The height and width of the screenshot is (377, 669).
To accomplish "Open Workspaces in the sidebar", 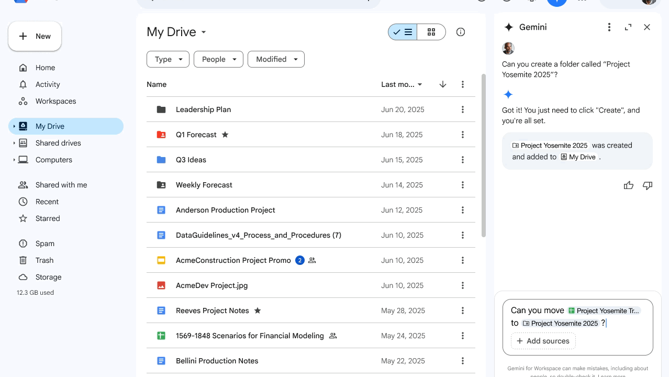I will 55,101.
